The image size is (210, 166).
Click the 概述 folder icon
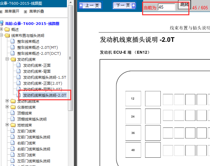click(7, 30)
